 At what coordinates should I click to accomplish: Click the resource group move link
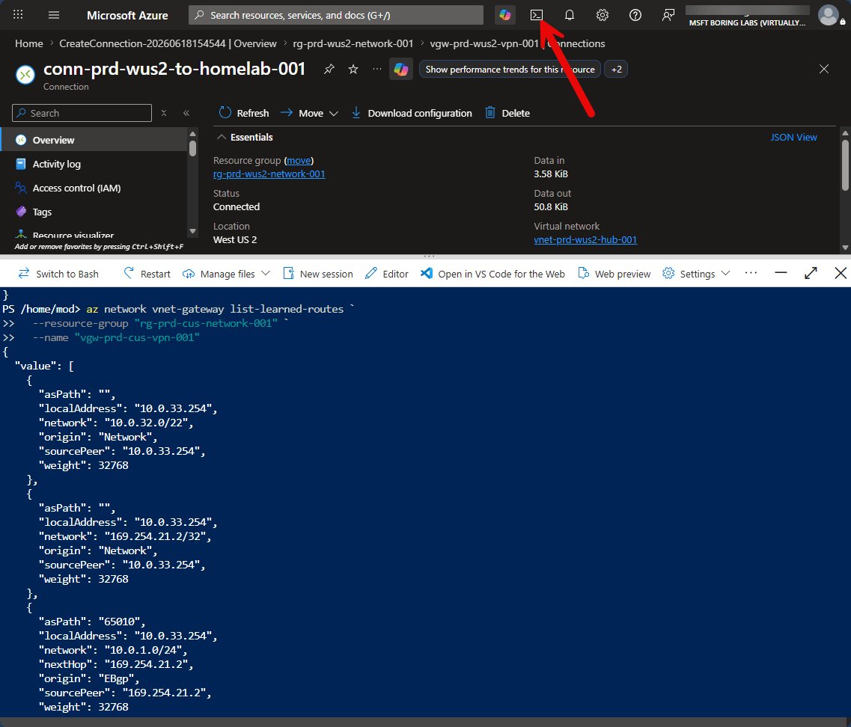click(x=299, y=161)
